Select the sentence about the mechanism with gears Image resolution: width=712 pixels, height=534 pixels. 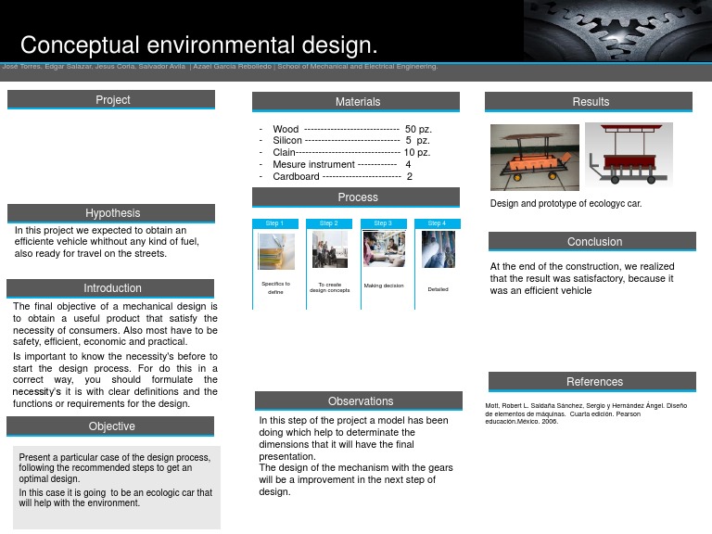tap(356, 479)
